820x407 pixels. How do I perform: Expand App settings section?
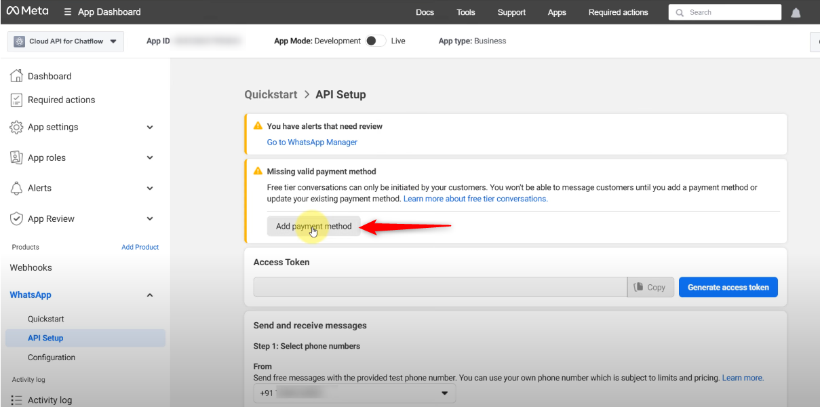pyautogui.click(x=150, y=127)
